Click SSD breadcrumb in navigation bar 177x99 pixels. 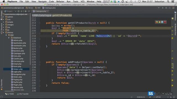(x=38, y=8)
